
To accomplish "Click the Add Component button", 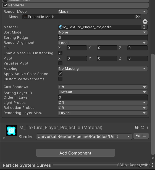I will pos(75,153).
